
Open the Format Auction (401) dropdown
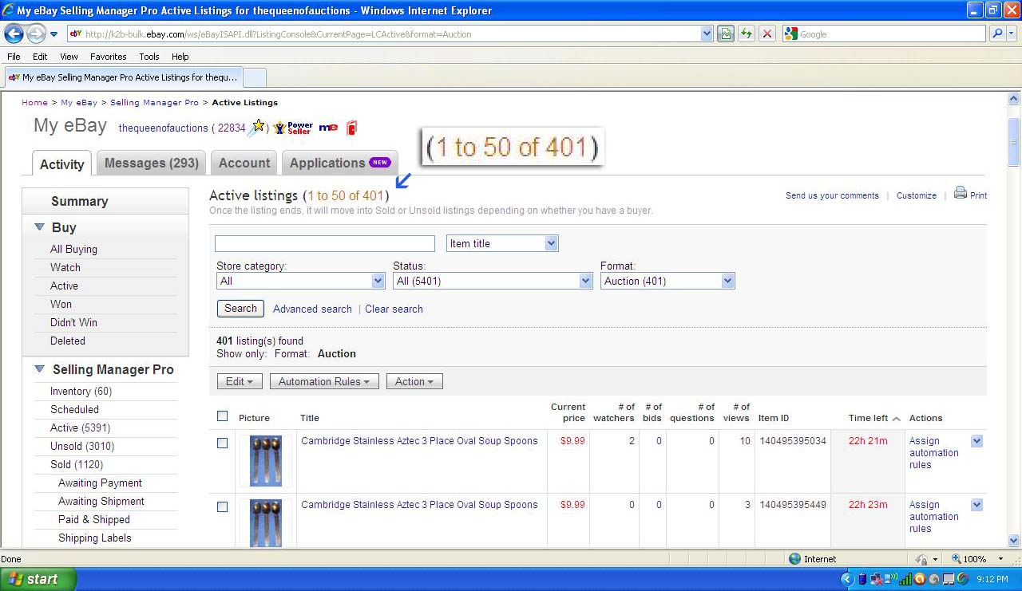[x=667, y=281]
